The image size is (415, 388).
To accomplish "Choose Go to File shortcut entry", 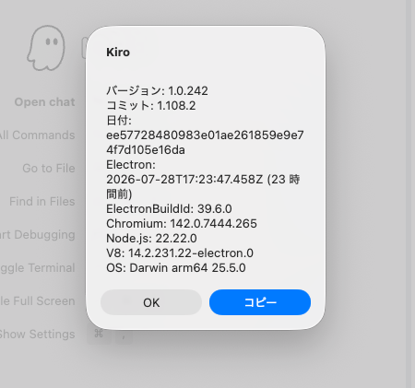I will tap(49, 169).
